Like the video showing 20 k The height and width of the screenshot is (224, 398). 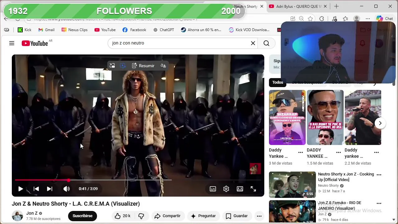click(x=123, y=216)
